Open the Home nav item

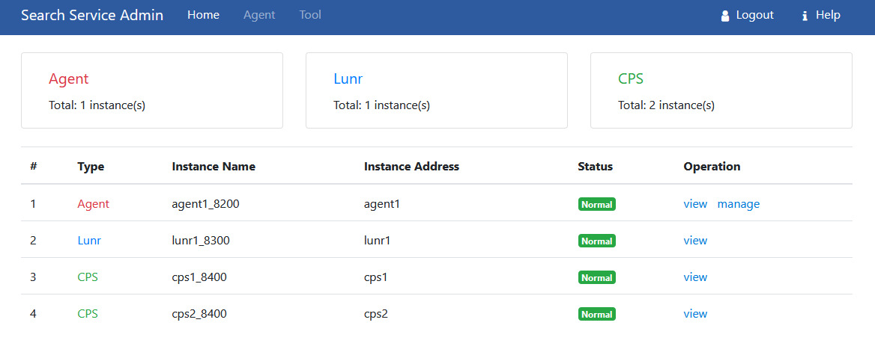tap(203, 15)
